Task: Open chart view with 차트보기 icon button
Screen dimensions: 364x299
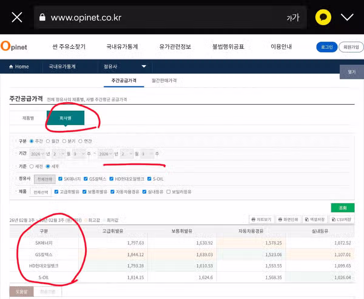Action: coord(261,219)
